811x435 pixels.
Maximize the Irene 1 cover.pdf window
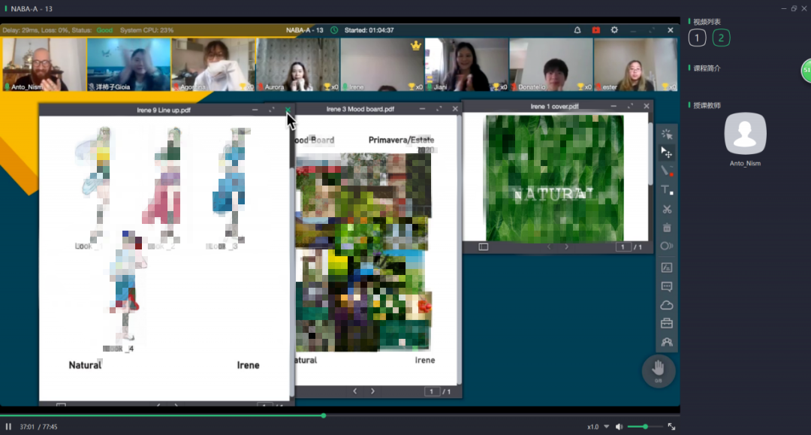630,106
